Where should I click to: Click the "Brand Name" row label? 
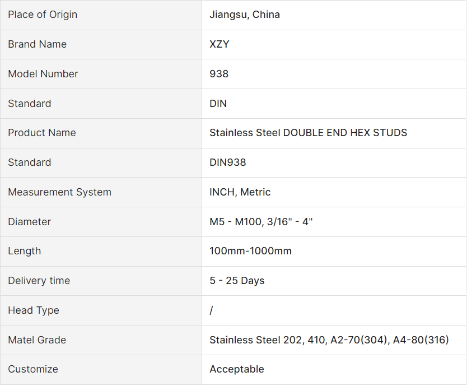pos(37,44)
